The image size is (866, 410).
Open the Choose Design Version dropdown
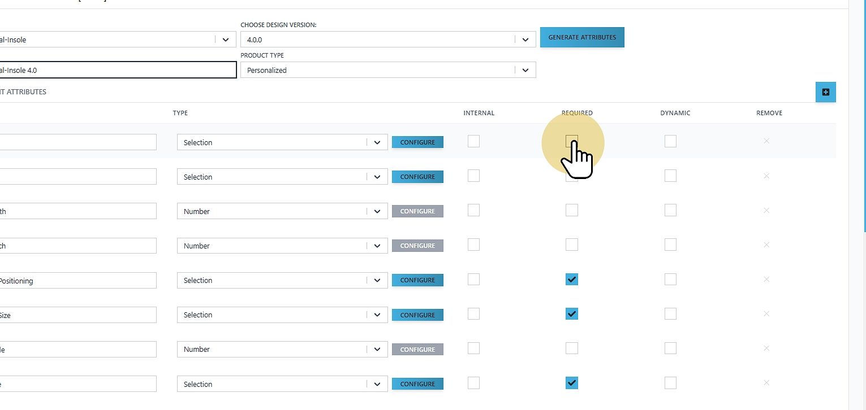(x=388, y=40)
